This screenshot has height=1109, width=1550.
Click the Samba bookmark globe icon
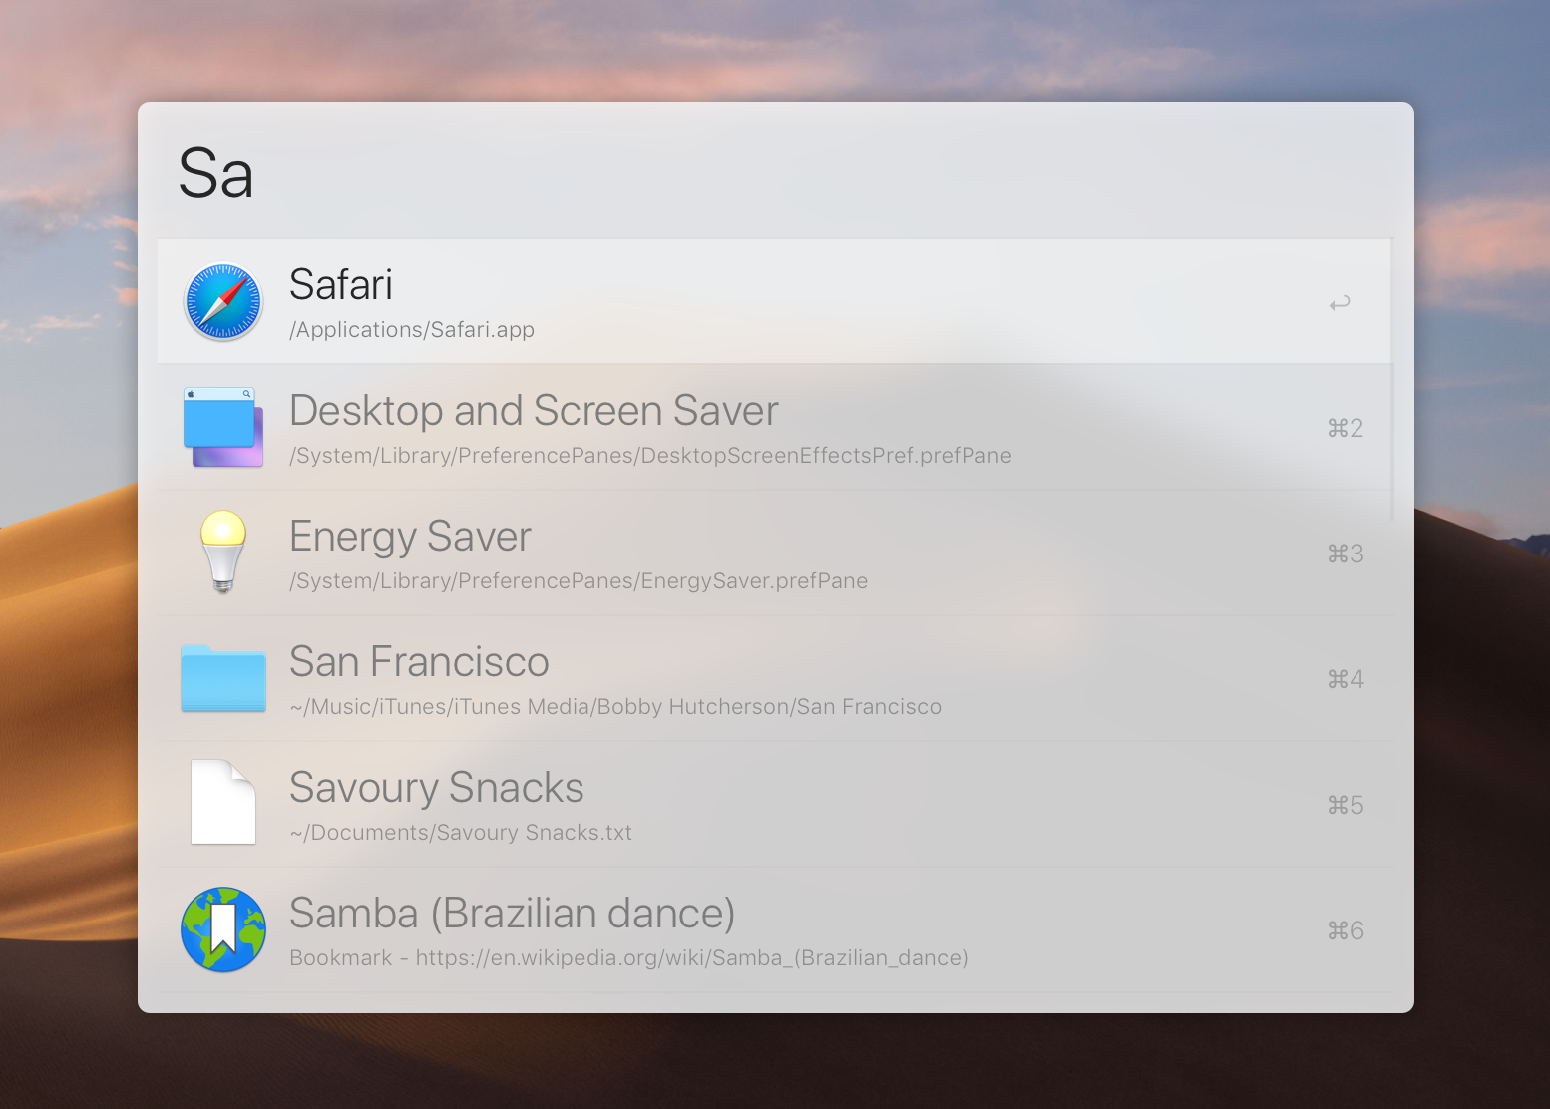point(223,929)
